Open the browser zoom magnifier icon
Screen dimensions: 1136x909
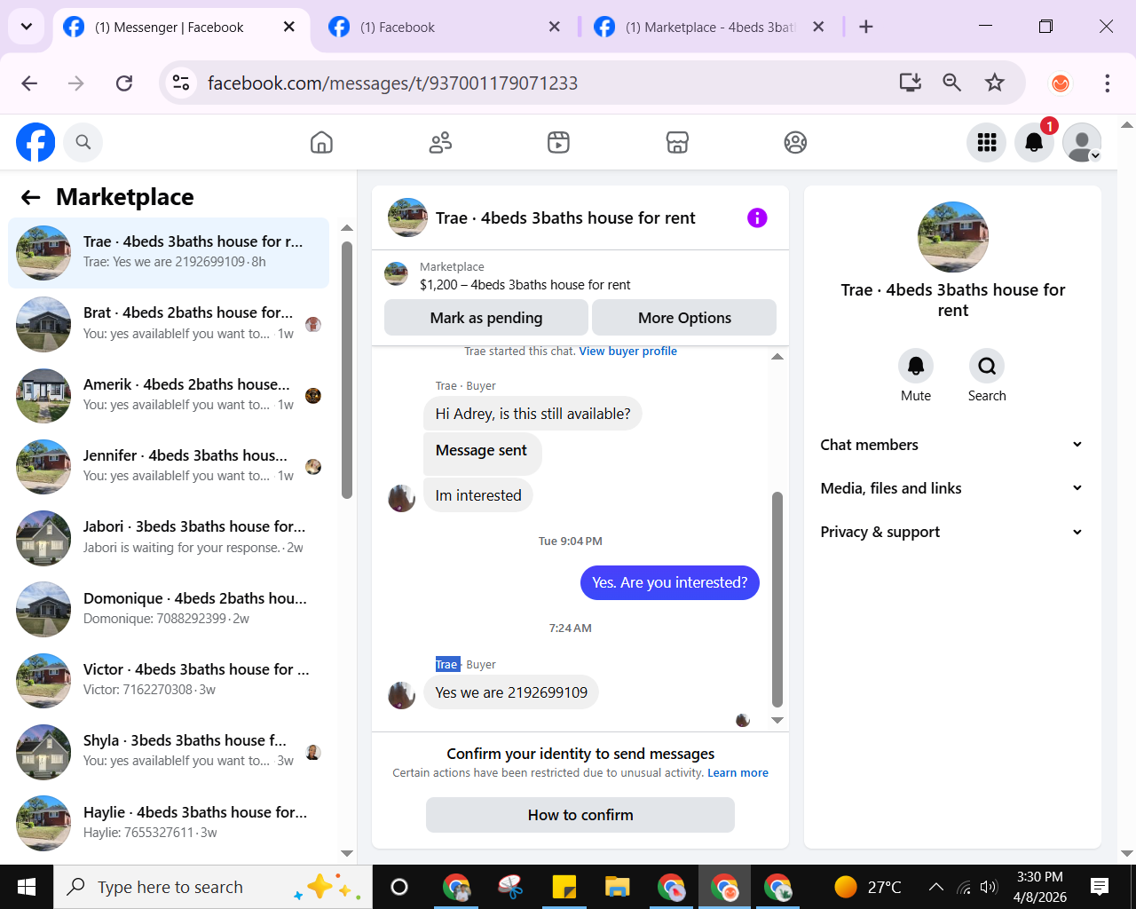952,83
